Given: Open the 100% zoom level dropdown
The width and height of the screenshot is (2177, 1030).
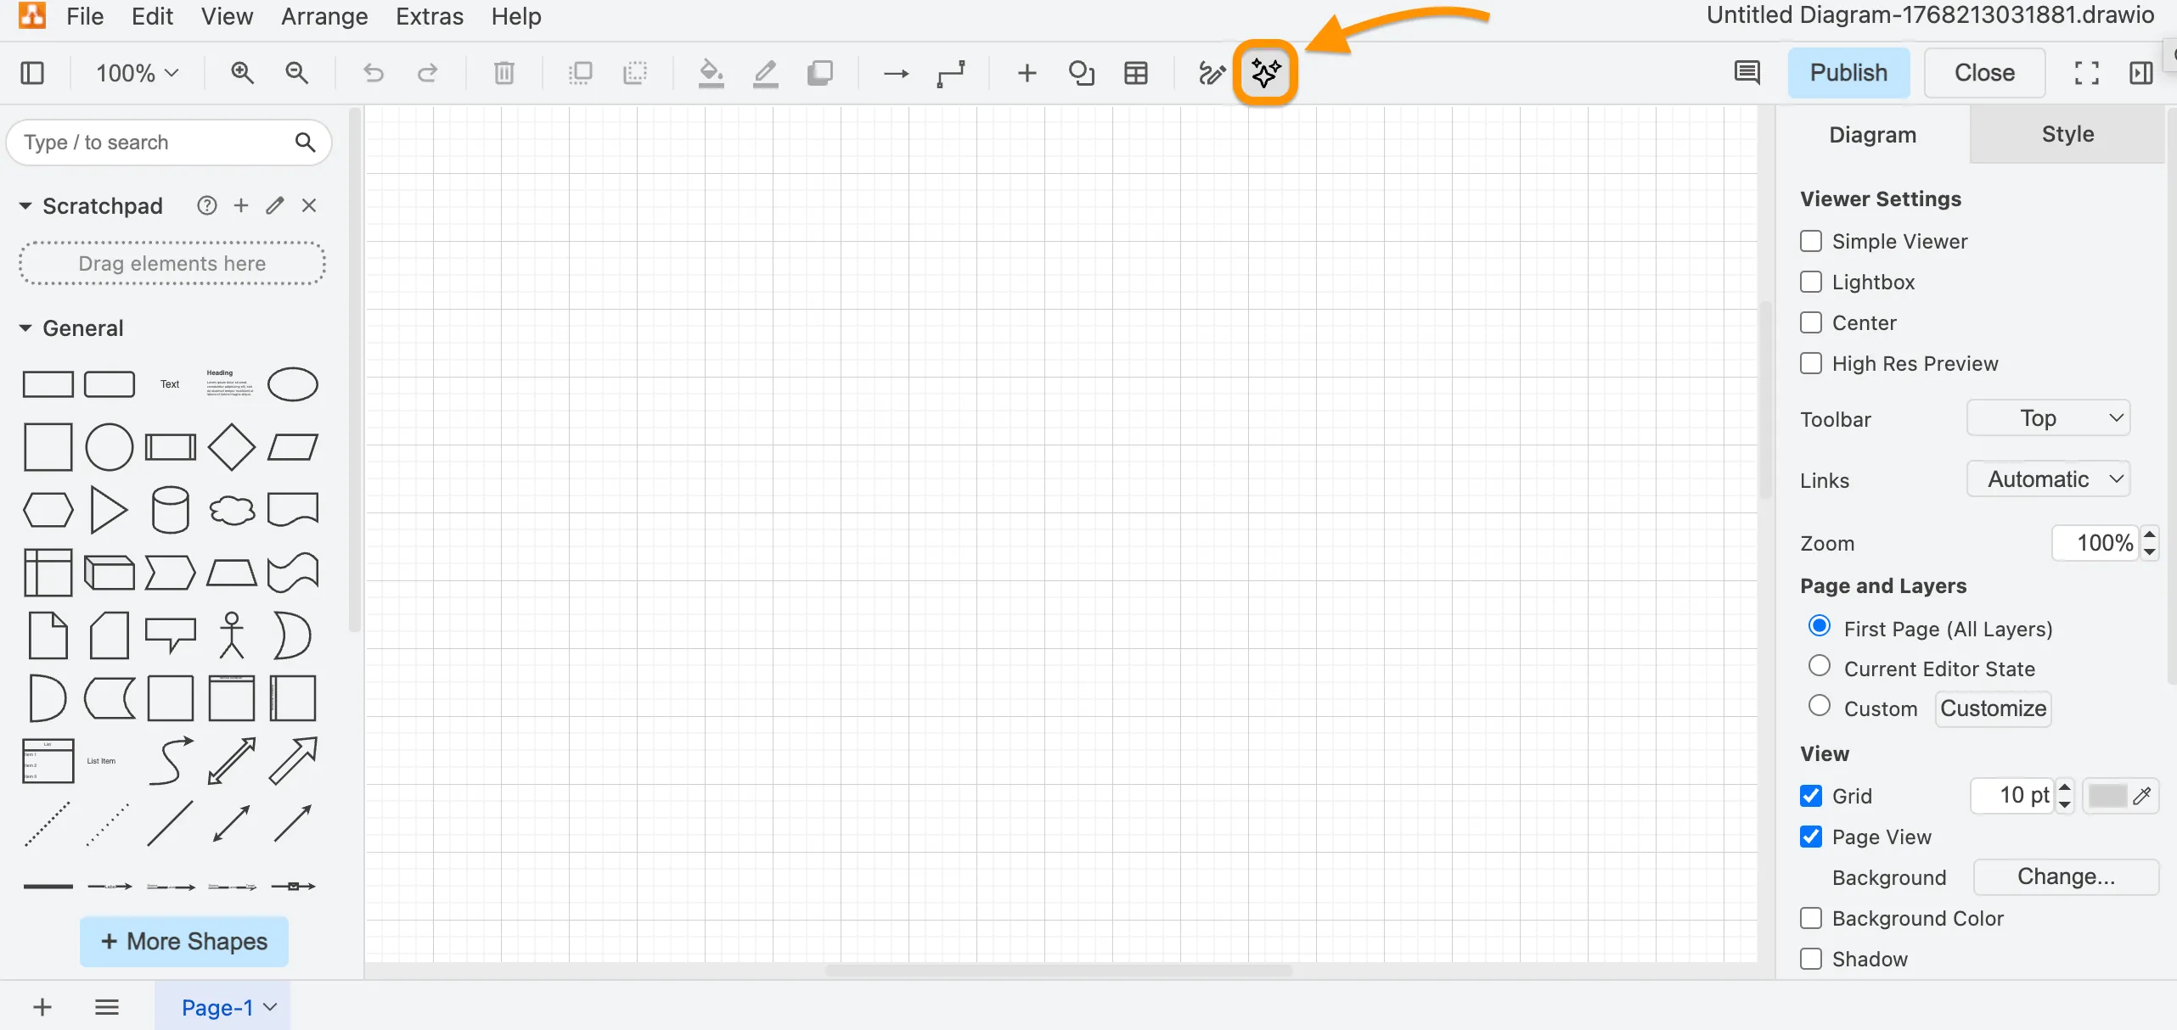Looking at the screenshot, I should 137,73.
